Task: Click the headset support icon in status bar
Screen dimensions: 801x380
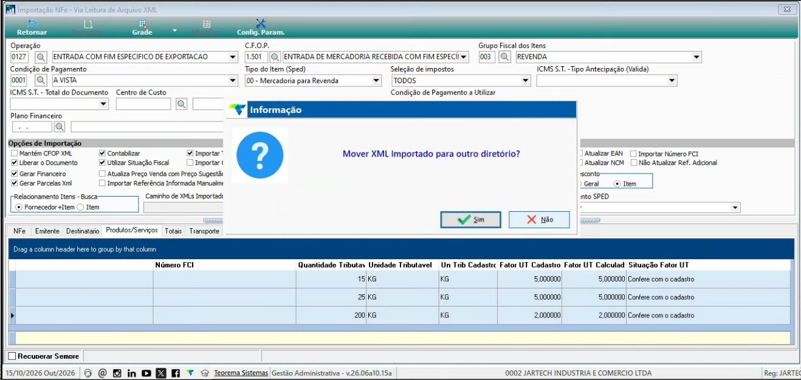Action: pos(89,373)
